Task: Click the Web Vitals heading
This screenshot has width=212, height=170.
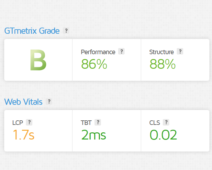Action: [x=23, y=102]
